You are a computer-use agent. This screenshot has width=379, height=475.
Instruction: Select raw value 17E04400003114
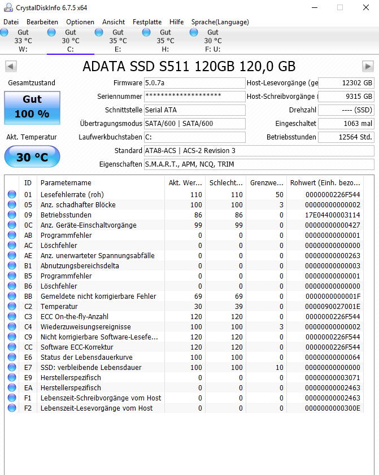(x=333, y=215)
